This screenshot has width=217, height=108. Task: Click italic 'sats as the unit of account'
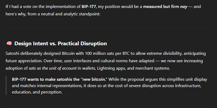tap(53, 68)
